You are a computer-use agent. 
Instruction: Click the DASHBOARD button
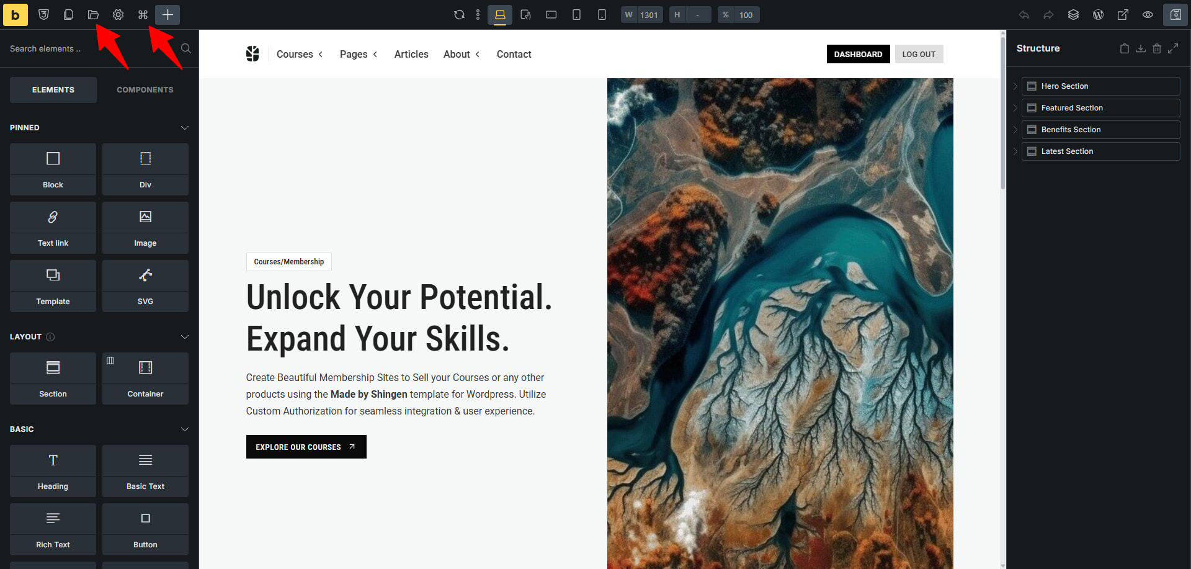pos(858,55)
